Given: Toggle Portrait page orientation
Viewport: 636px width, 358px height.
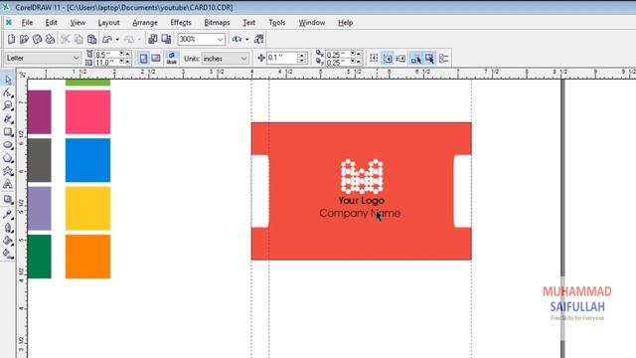Looking at the screenshot, I should [x=143, y=59].
